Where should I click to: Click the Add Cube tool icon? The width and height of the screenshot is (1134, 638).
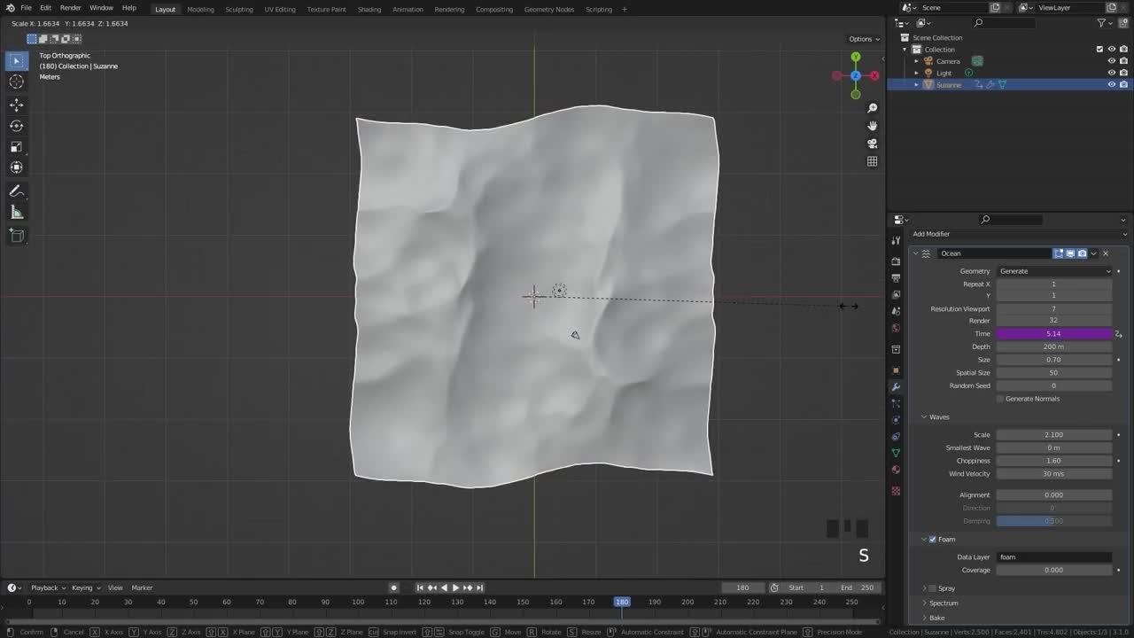coord(16,235)
